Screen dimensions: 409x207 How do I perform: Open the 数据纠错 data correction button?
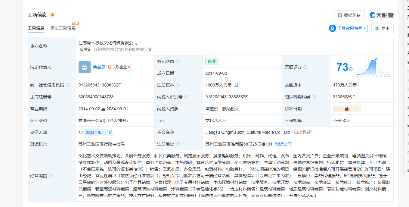click(x=349, y=15)
